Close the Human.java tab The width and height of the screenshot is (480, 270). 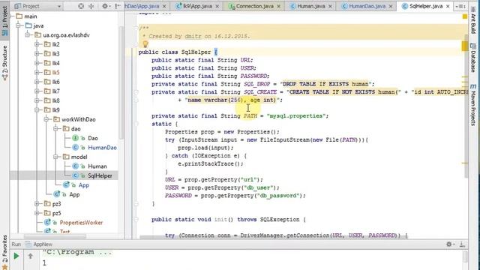tap(330, 6)
